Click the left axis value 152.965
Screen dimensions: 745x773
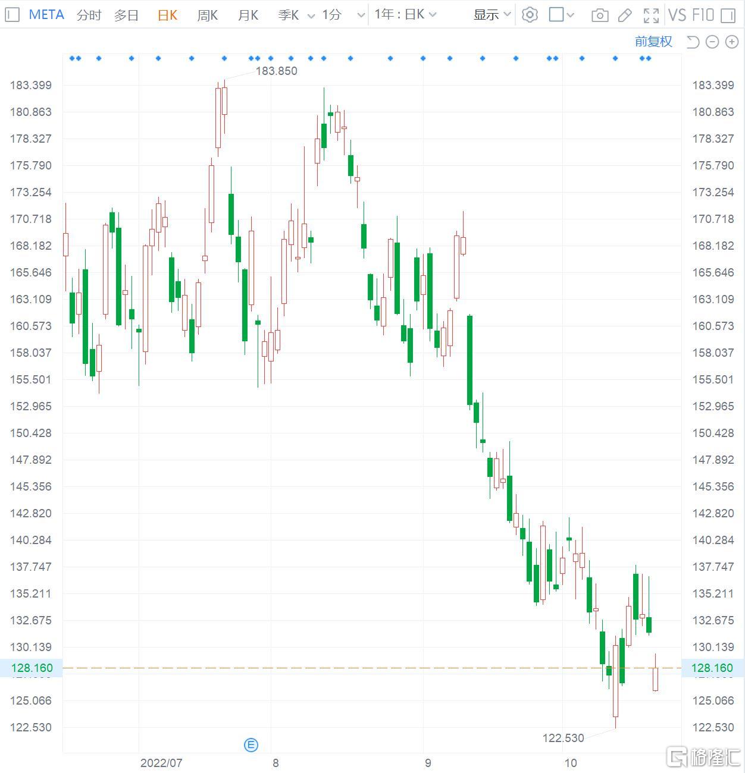coord(30,406)
